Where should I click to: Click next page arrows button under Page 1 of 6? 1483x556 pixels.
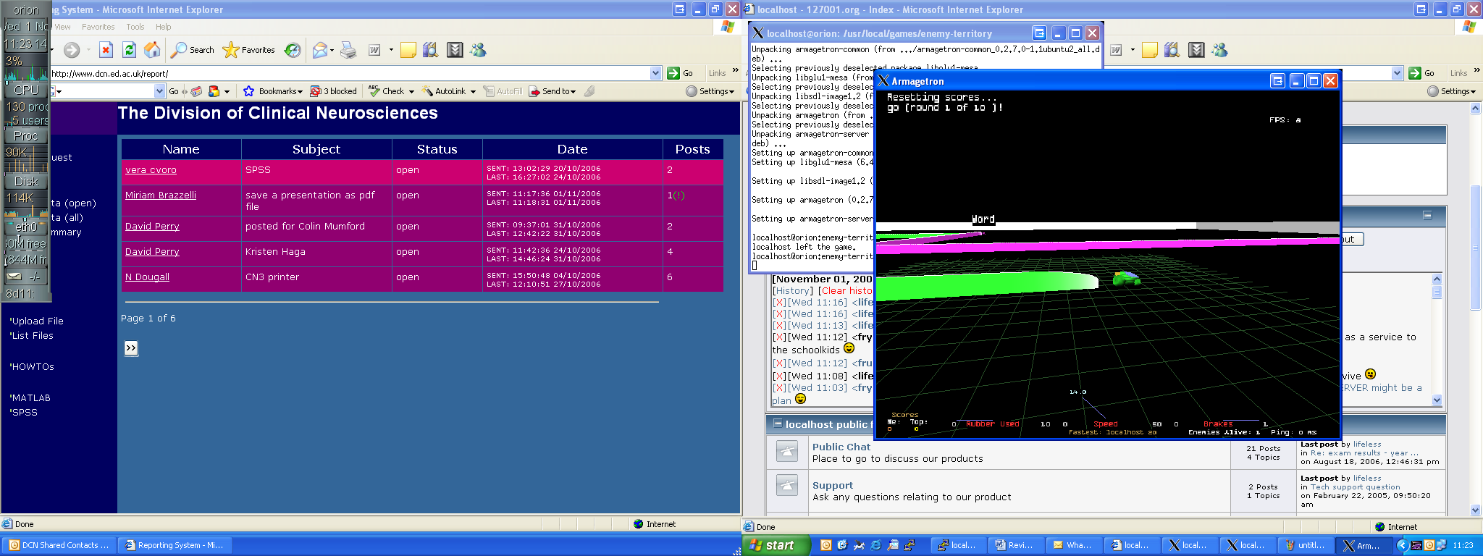[130, 348]
